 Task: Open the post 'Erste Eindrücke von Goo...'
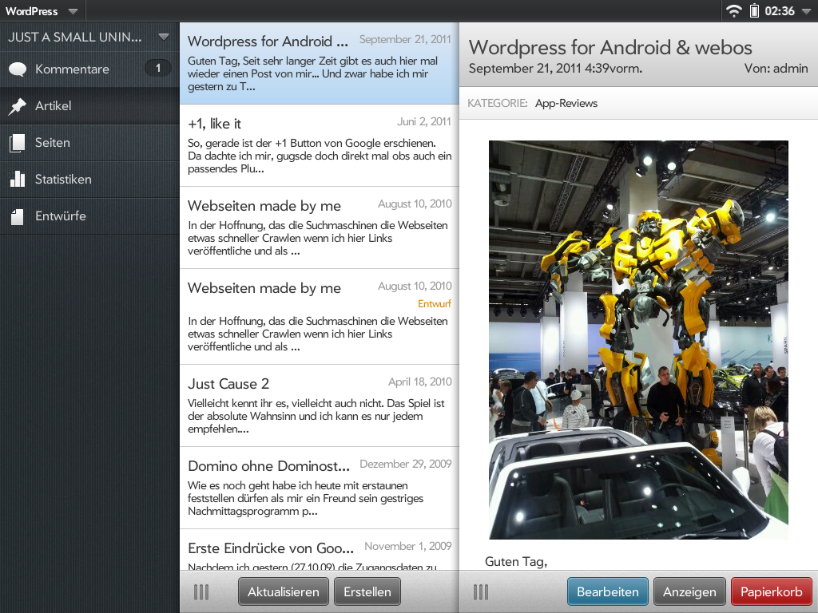(320, 550)
